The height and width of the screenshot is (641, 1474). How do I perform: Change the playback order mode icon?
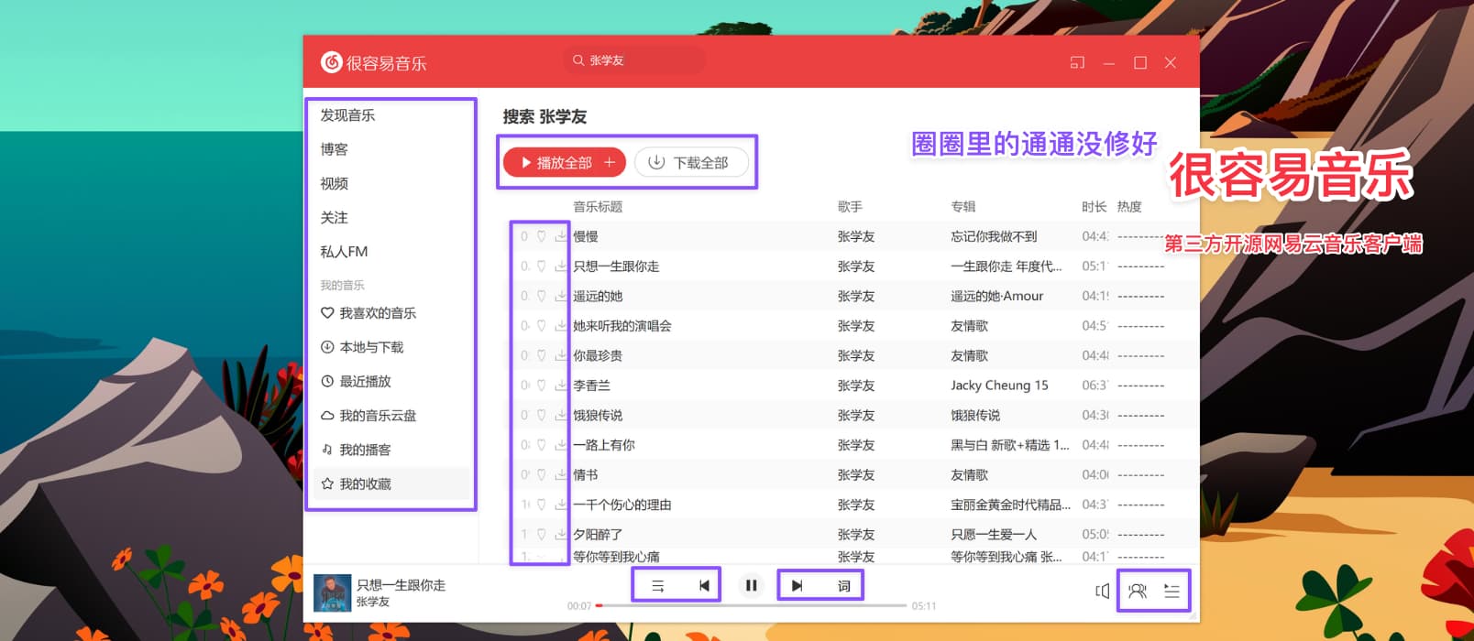pyautogui.click(x=657, y=586)
